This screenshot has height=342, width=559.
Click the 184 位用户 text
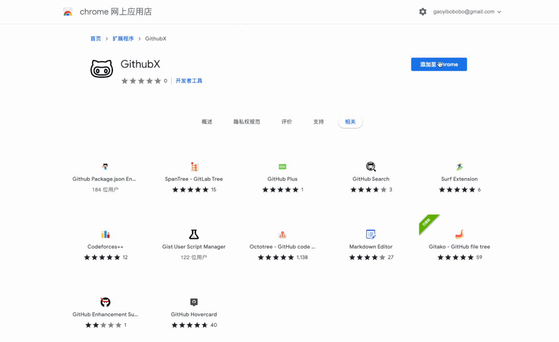pos(105,190)
